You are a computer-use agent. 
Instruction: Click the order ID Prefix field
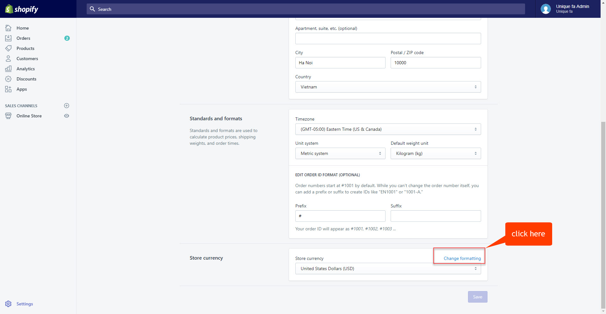340,216
